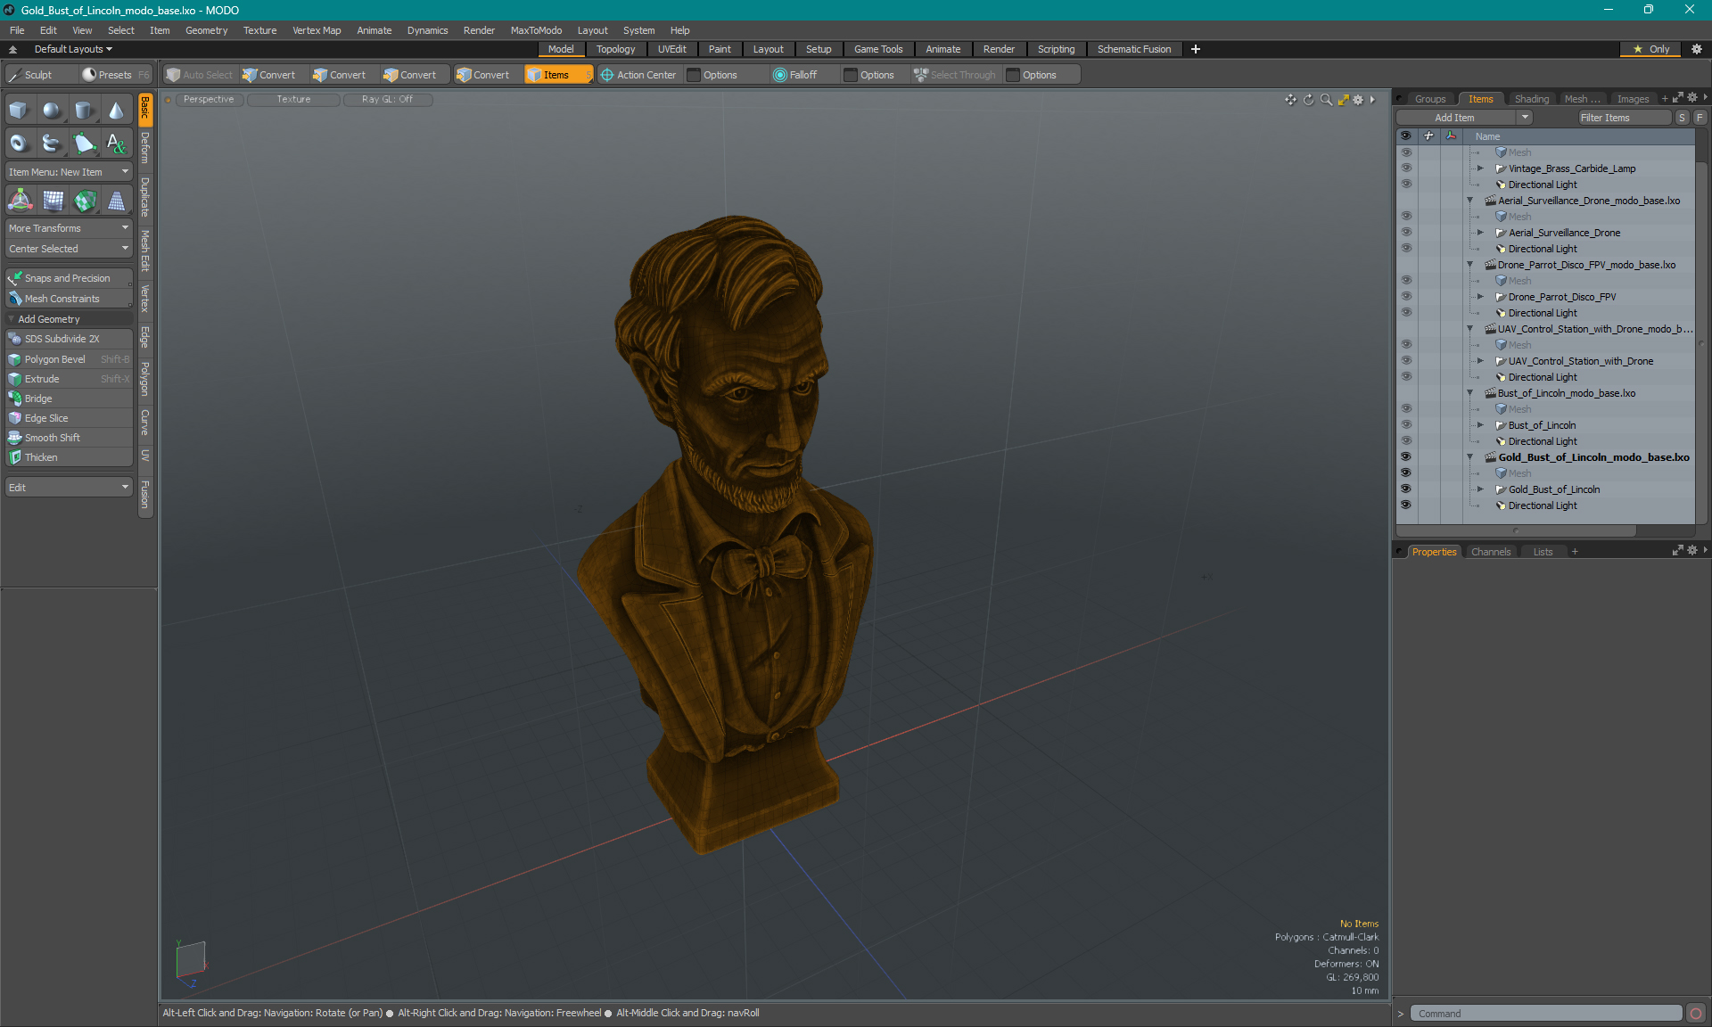The height and width of the screenshot is (1027, 1712).
Task: Select the spiral Tube primitive tool
Action: (52, 143)
